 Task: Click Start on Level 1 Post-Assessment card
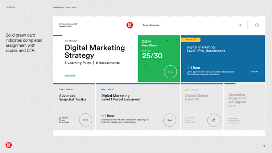click(170, 120)
